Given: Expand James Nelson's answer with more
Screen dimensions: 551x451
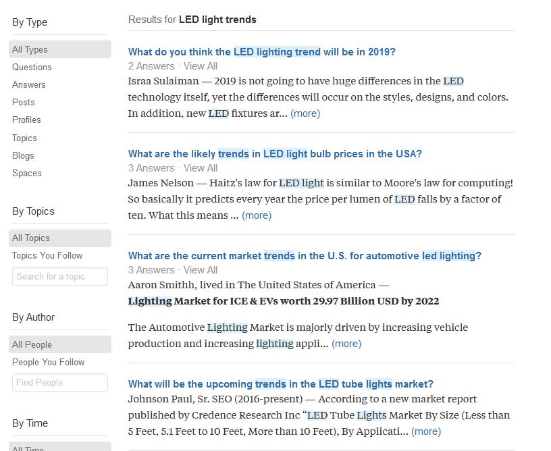Looking at the screenshot, I should pos(257,215).
